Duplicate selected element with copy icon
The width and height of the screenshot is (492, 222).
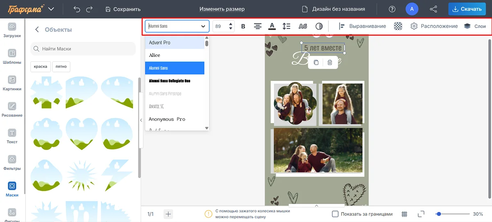(x=316, y=63)
